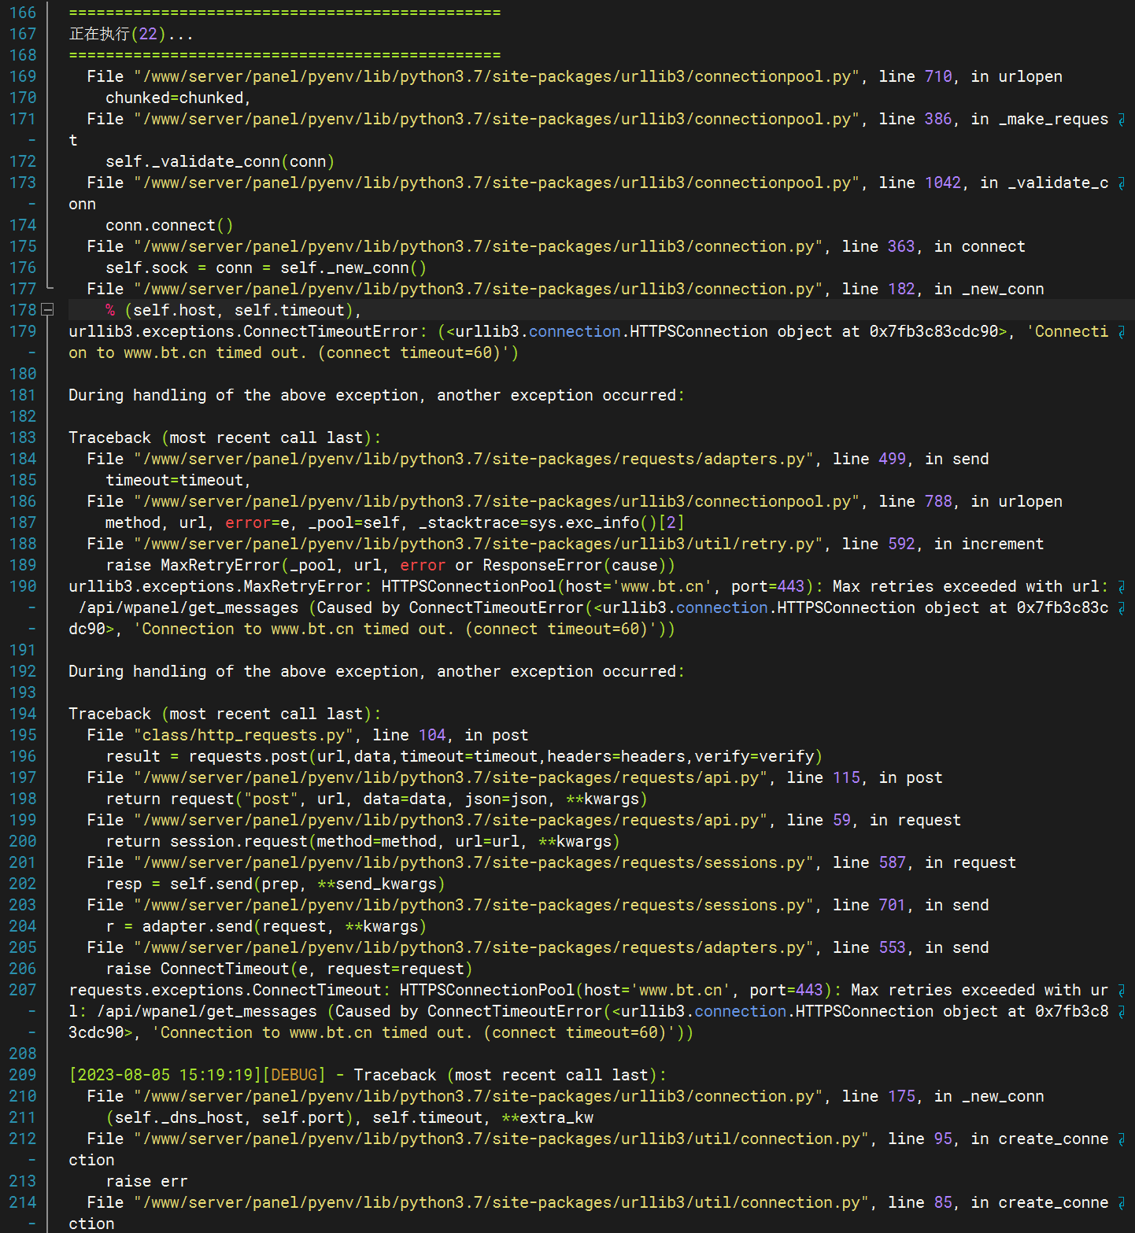Click line number value "587" in traceback
The width and height of the screenshot is (1135, 1233).
click(892, 862)
